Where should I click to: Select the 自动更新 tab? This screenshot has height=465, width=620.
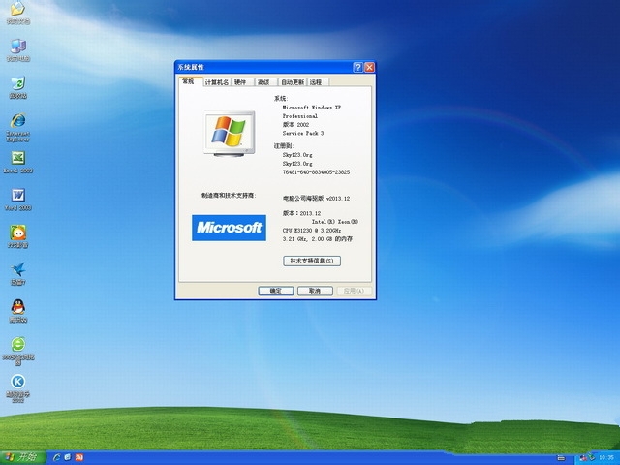(292, 82)
